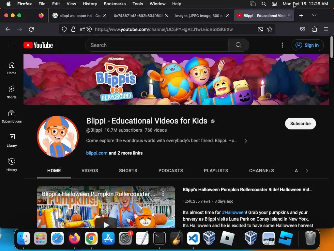Click the YouTube search input field
Viewport: 334px width, 251px height.
tap(157, 45)
